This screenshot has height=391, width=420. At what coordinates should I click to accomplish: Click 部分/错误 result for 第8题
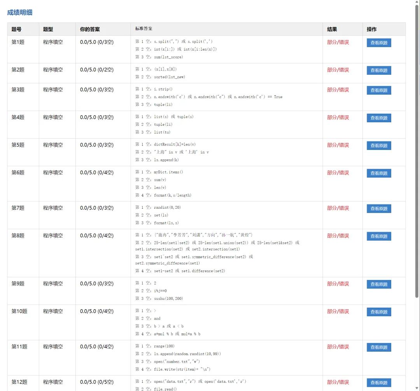point(338,236)
